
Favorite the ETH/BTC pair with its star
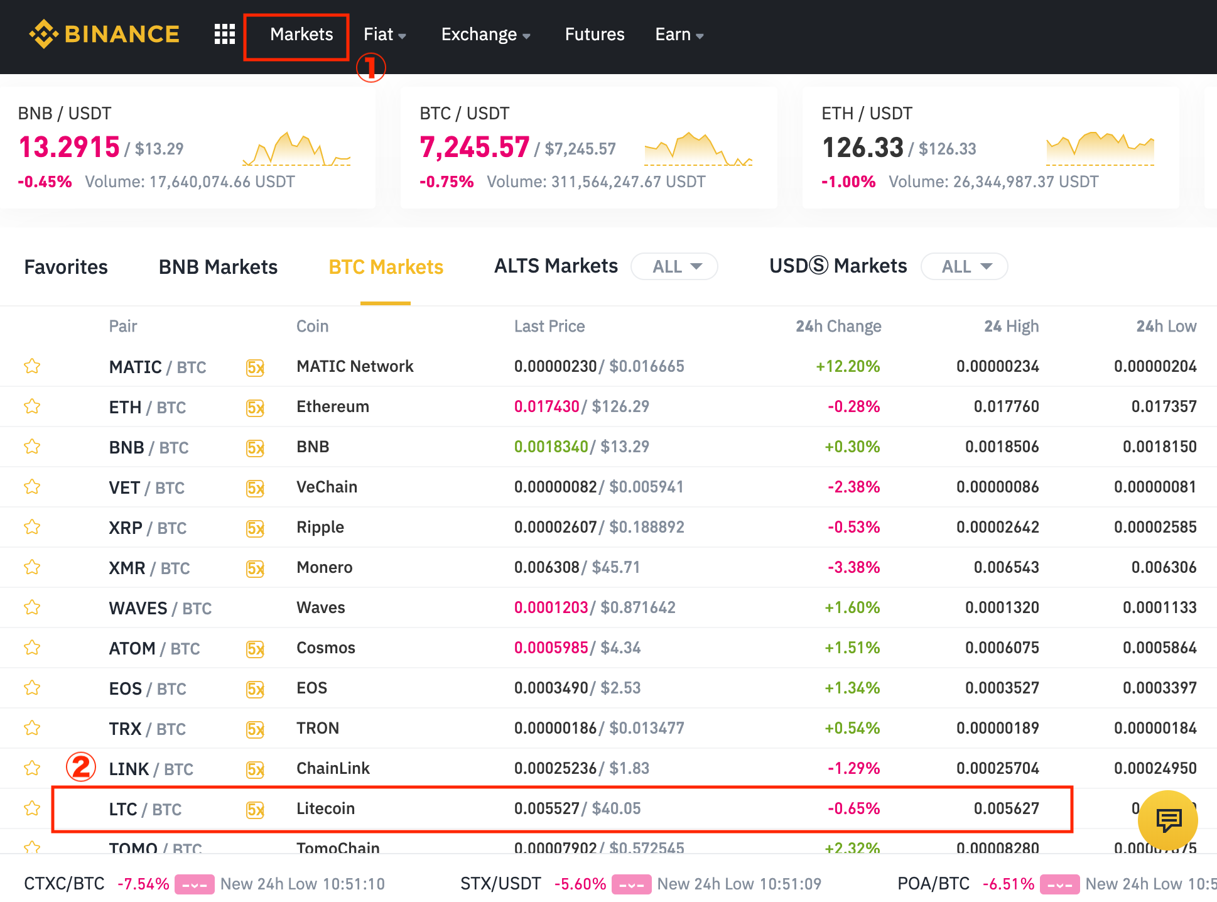[x=32, y=406]
